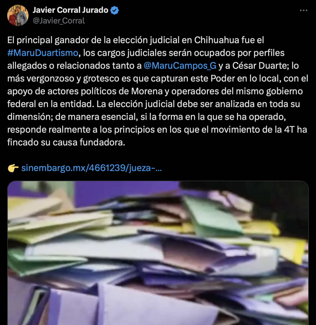
Task: Click the pointing hand emoji
Action: [x=13, y=168]
